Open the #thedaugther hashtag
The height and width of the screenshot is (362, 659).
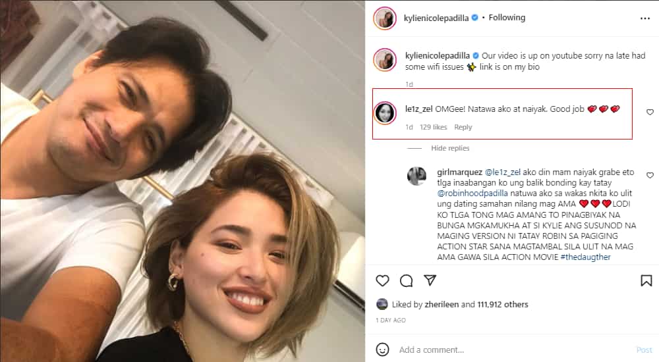(585, 257)
